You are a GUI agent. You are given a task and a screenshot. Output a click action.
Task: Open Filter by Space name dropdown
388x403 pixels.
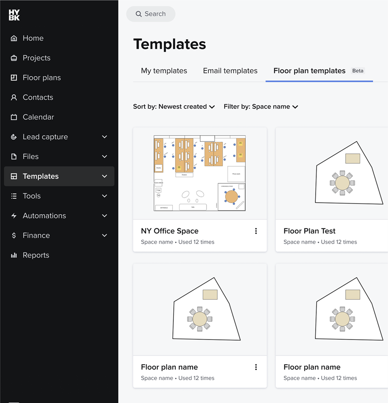[261, 107]
